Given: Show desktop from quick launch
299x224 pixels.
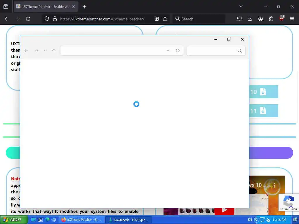Looking at the screenshot, I should click(x=33, y=220).
